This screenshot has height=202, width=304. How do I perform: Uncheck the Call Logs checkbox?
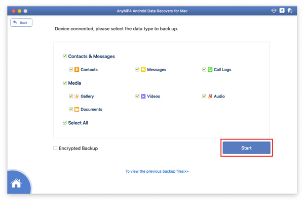(x=204, y=69)
